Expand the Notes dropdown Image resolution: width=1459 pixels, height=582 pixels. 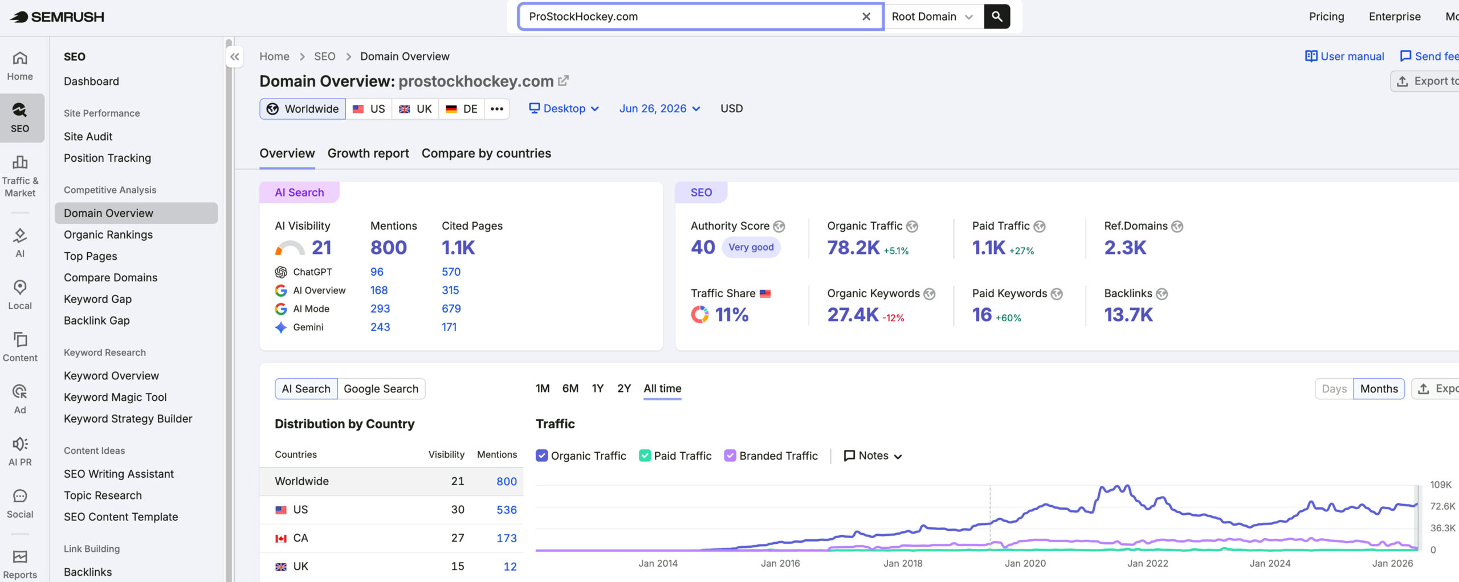coord(873,456)
